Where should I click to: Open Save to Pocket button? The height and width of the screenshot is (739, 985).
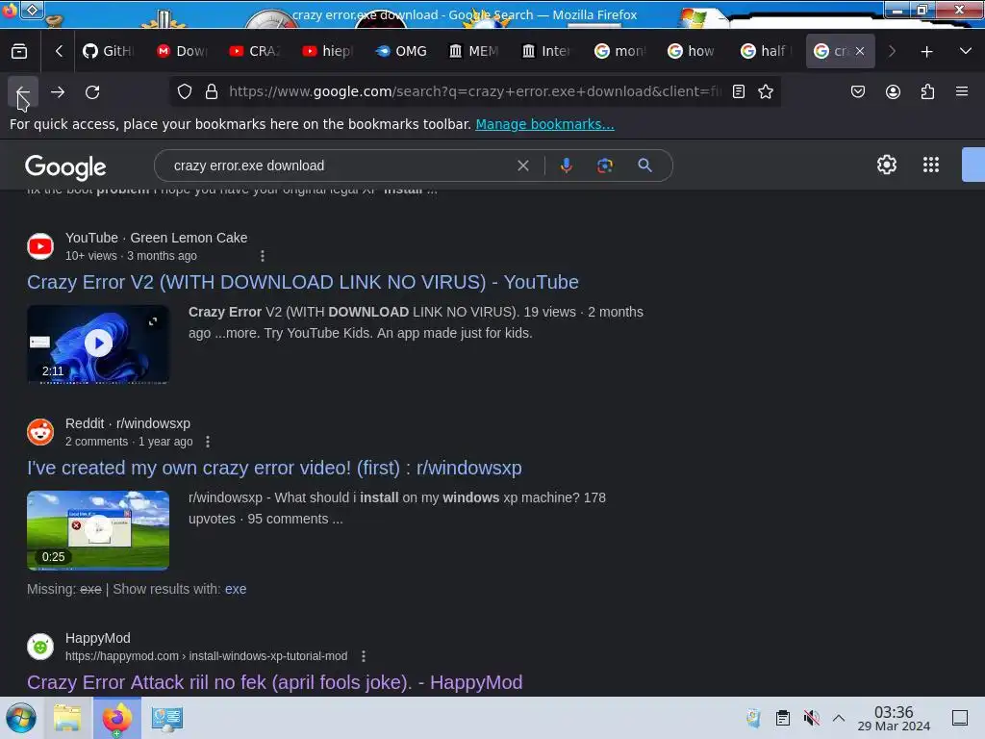click(x=857, y=91)
